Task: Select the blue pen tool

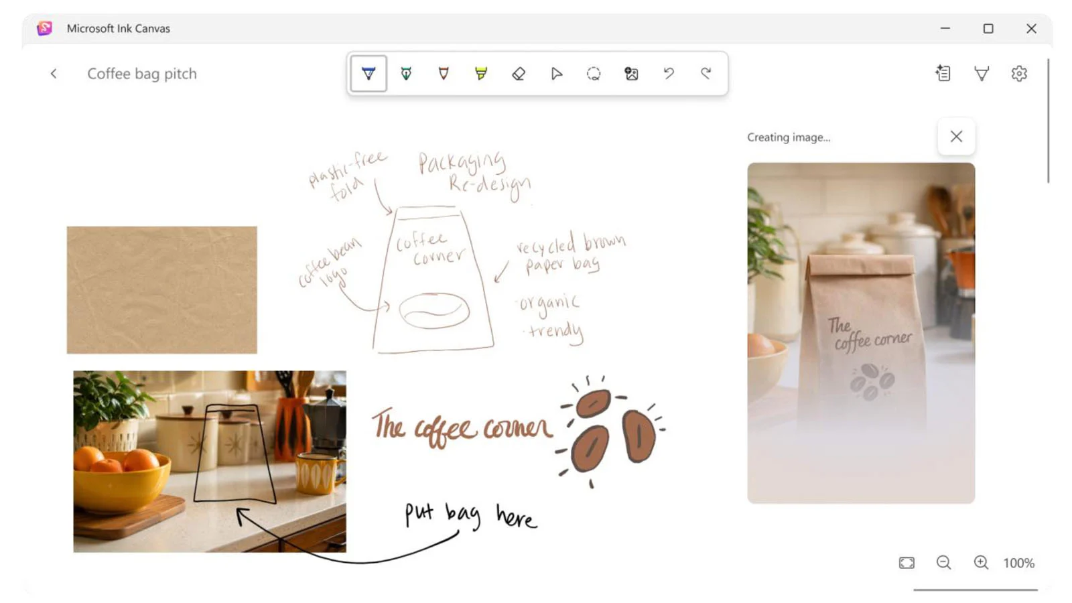Action: (368, 74)
